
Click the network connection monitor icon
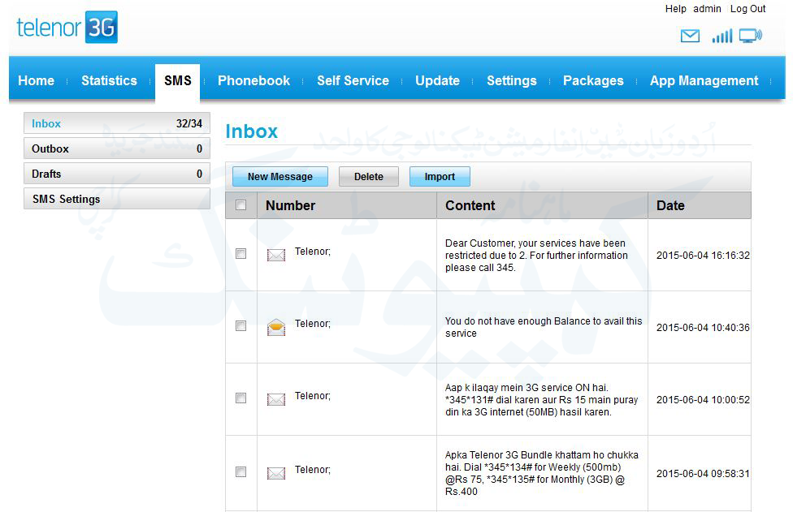[x=750, y=36]
